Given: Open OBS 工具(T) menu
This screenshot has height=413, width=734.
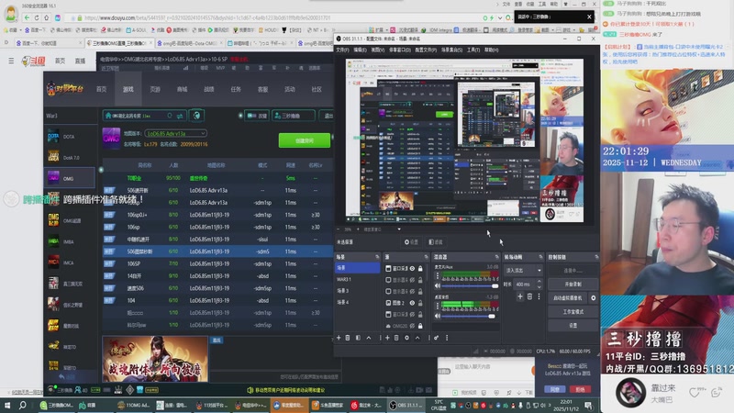Looking at the screenshot, I should (473, 50).
